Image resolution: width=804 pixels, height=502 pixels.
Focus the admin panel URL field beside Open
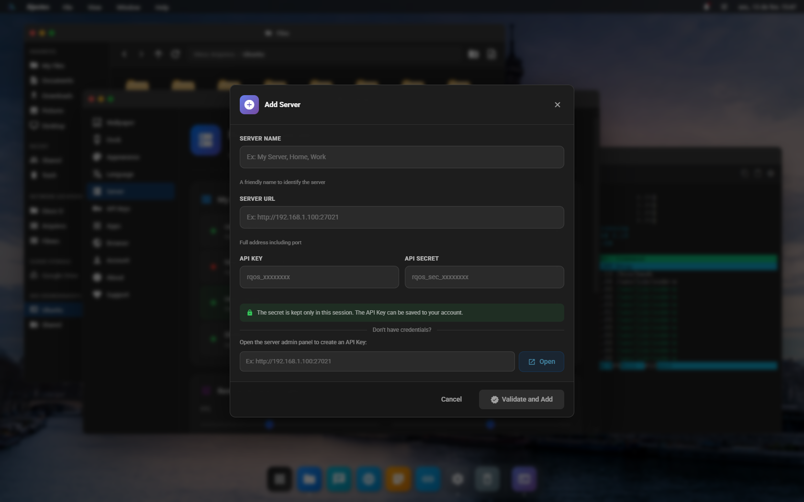(x=377, y=361)
